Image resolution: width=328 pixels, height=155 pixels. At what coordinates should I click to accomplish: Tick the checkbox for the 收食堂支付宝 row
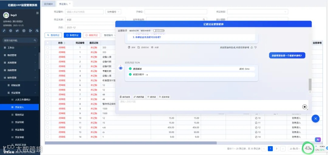point(48,80)
